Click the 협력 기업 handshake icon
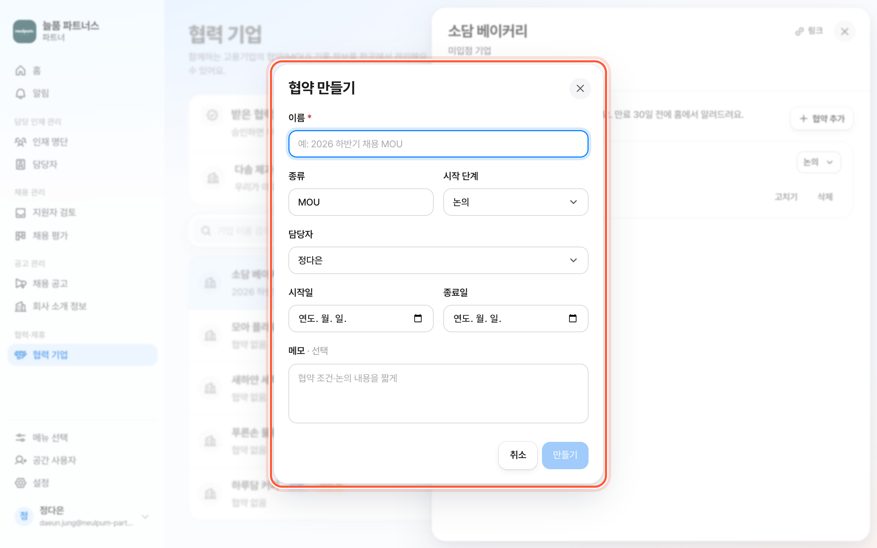877x548 pixels. (x=21, y=354)
